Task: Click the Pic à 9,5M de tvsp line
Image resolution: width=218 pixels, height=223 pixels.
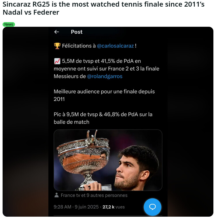Action: tap(103, 115)
